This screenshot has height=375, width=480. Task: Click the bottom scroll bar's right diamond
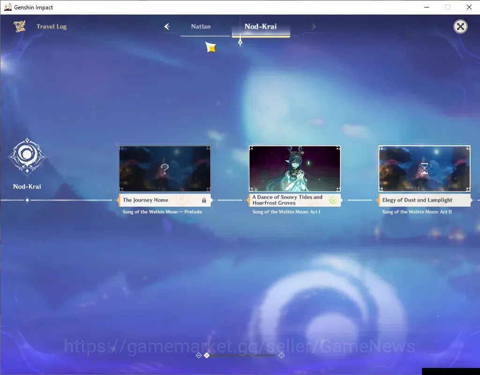pyautogui.click(x=281, y=355)
